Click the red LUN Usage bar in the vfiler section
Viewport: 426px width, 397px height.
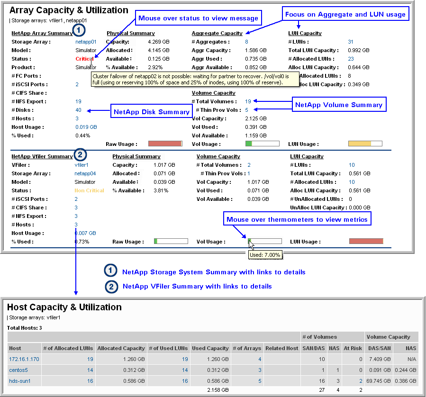point(366,241)
